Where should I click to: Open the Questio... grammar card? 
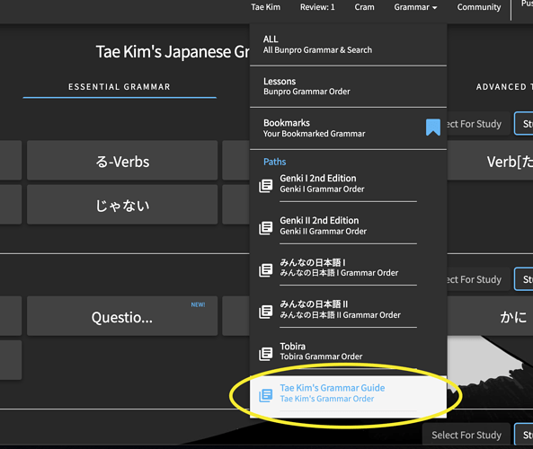click(x=122, y=316)
